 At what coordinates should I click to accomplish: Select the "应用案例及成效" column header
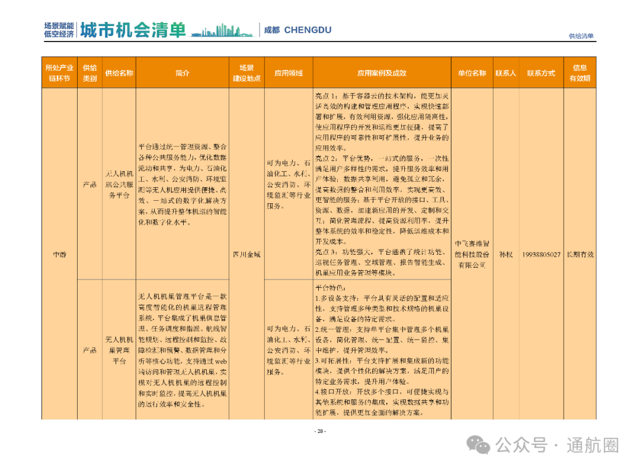(x=382, y=73)
